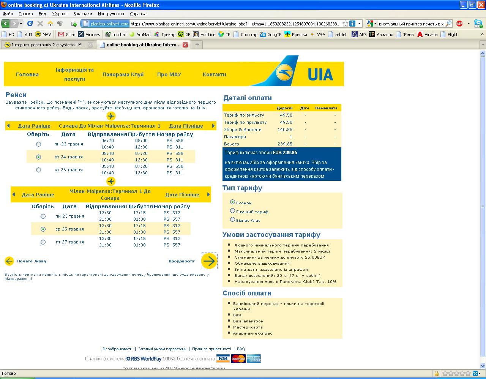Click into the URL address bar

pos(235,24)
